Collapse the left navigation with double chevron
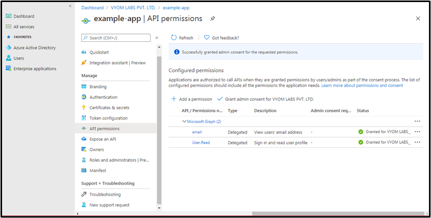431x218 pixels. [70, 6]
